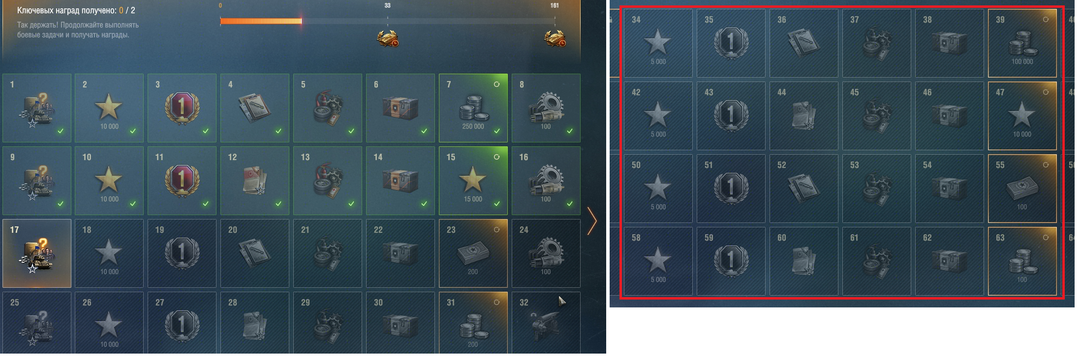Select stage 47 star reward 10 000
The image size is (1081, 358).
click(x=1022, y=116)
